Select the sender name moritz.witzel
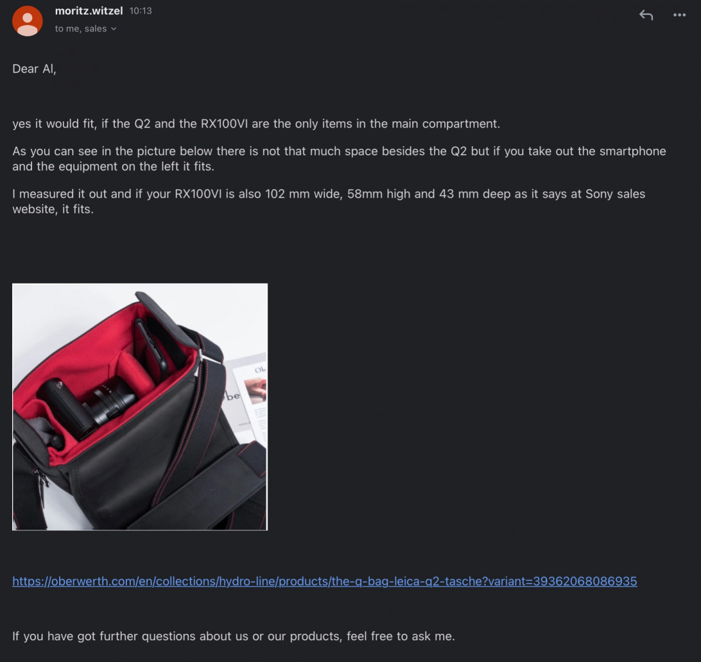The height and width of the screenshot is (662, 701). [89, 11]
